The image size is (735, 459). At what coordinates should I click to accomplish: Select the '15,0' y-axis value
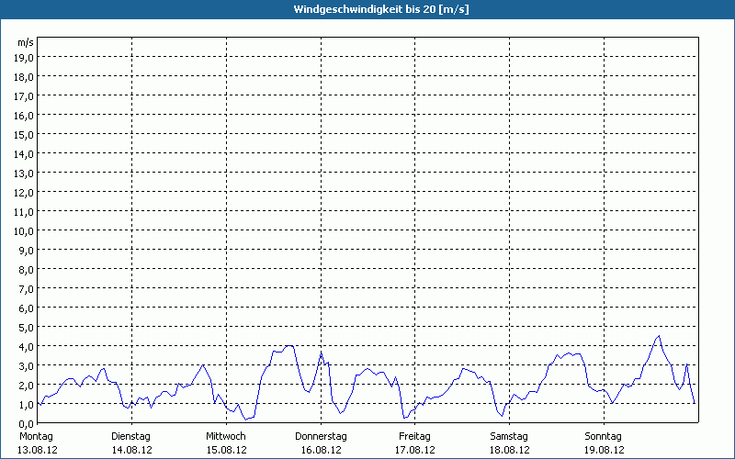[x=24, y=135]
